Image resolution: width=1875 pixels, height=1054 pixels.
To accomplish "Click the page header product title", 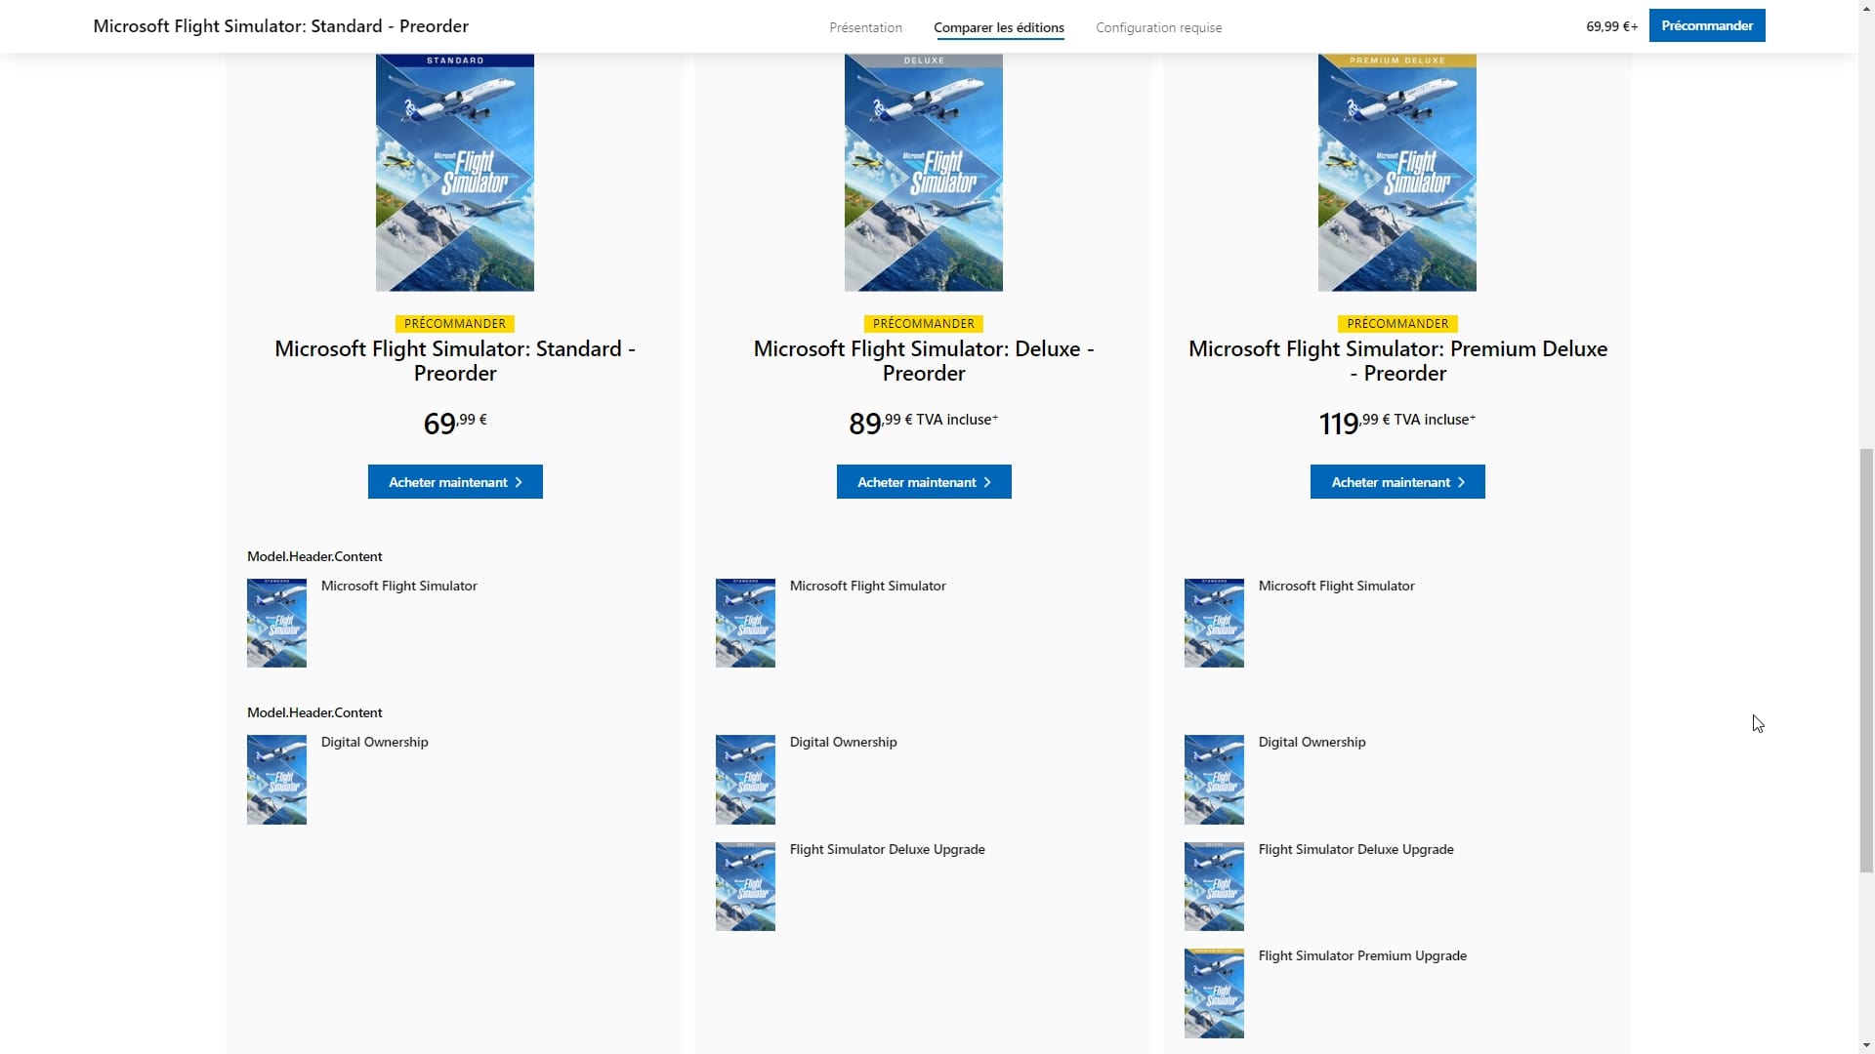I will 280,26.
